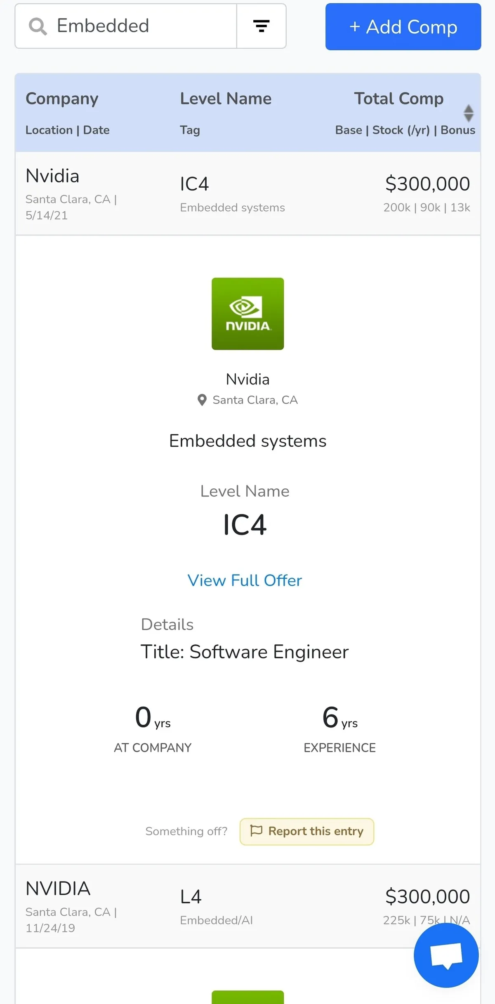Click the location pin icon

point(202,400)
